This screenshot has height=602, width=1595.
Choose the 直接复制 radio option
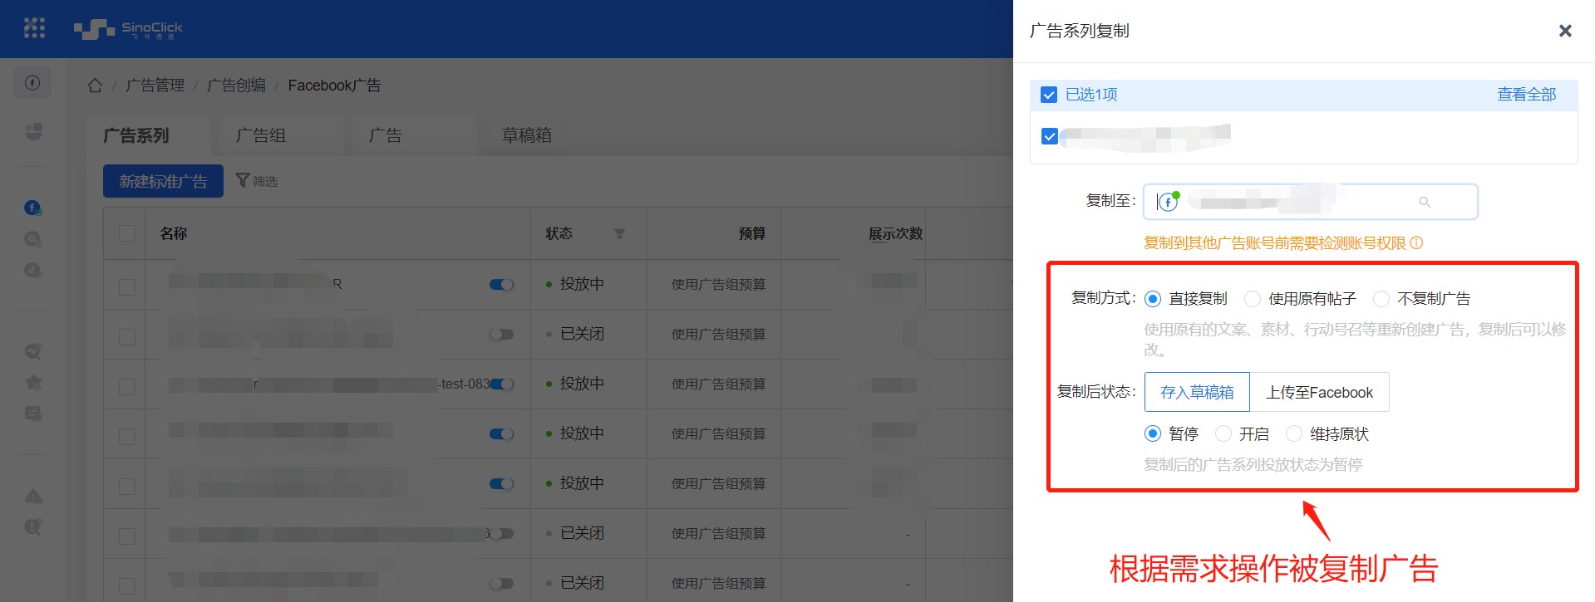click(x=1152, y=299)
